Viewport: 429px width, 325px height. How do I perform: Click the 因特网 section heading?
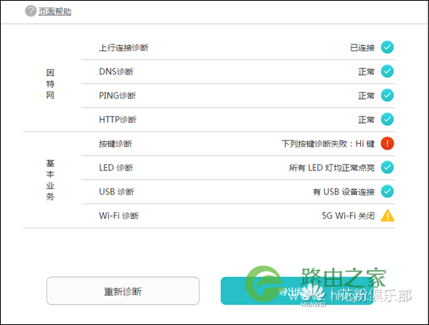[x=50, y=84]
